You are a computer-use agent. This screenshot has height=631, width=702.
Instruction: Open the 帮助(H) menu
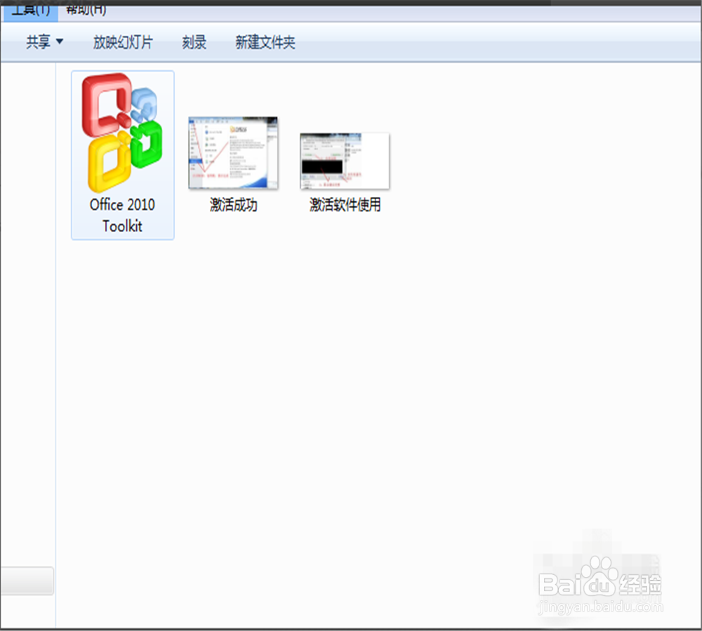tap(86, 11)
